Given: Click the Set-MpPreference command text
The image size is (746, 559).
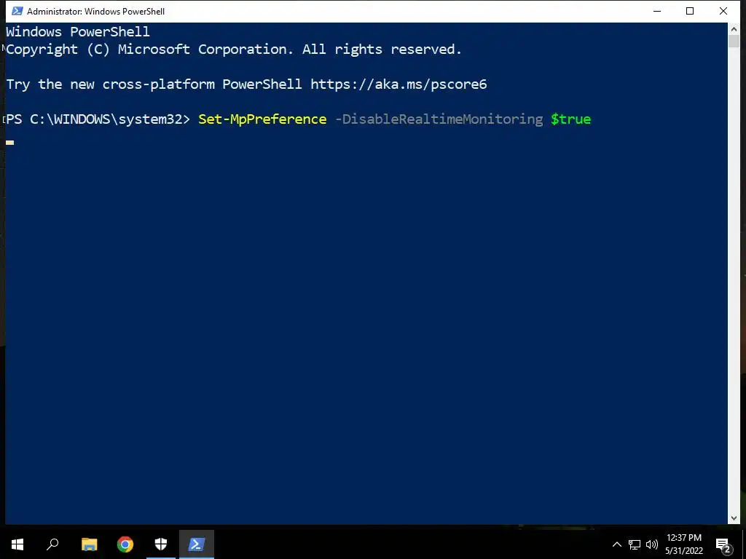Looking at the screenshot, I should coord(262,119).
